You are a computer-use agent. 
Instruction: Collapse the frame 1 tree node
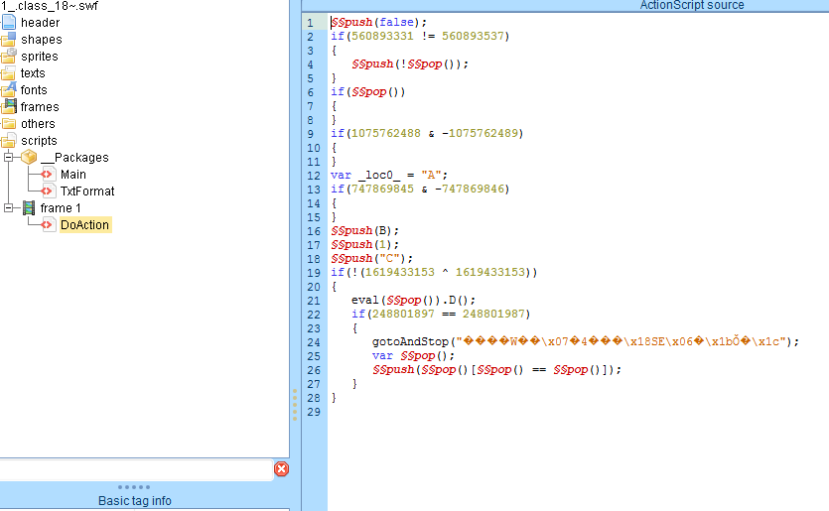tap(9, 207)
